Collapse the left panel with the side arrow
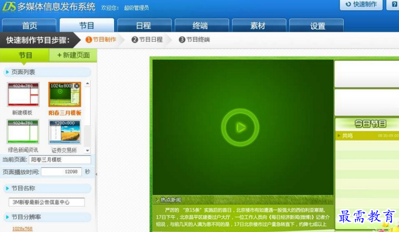This screenshot has width=399, height=232. [x=96, y=174]
